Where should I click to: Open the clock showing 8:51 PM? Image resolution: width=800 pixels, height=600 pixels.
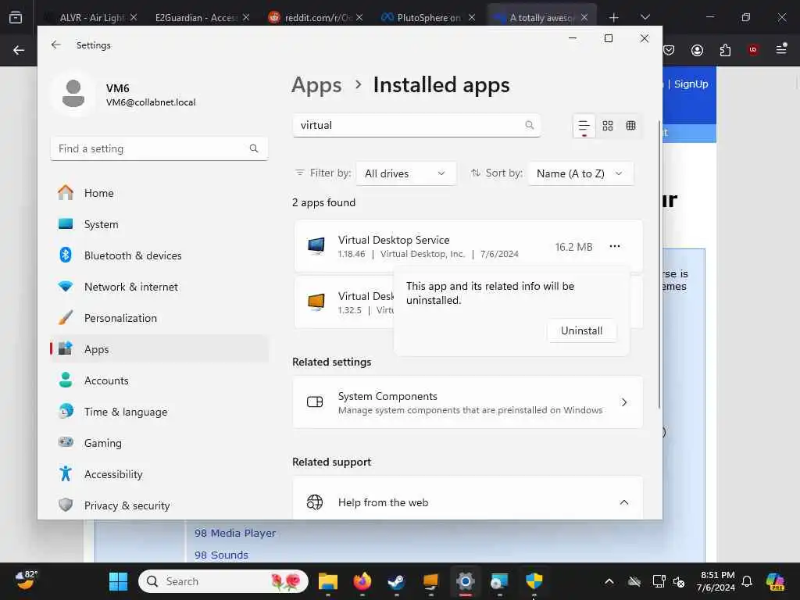(x=717, y=581)
